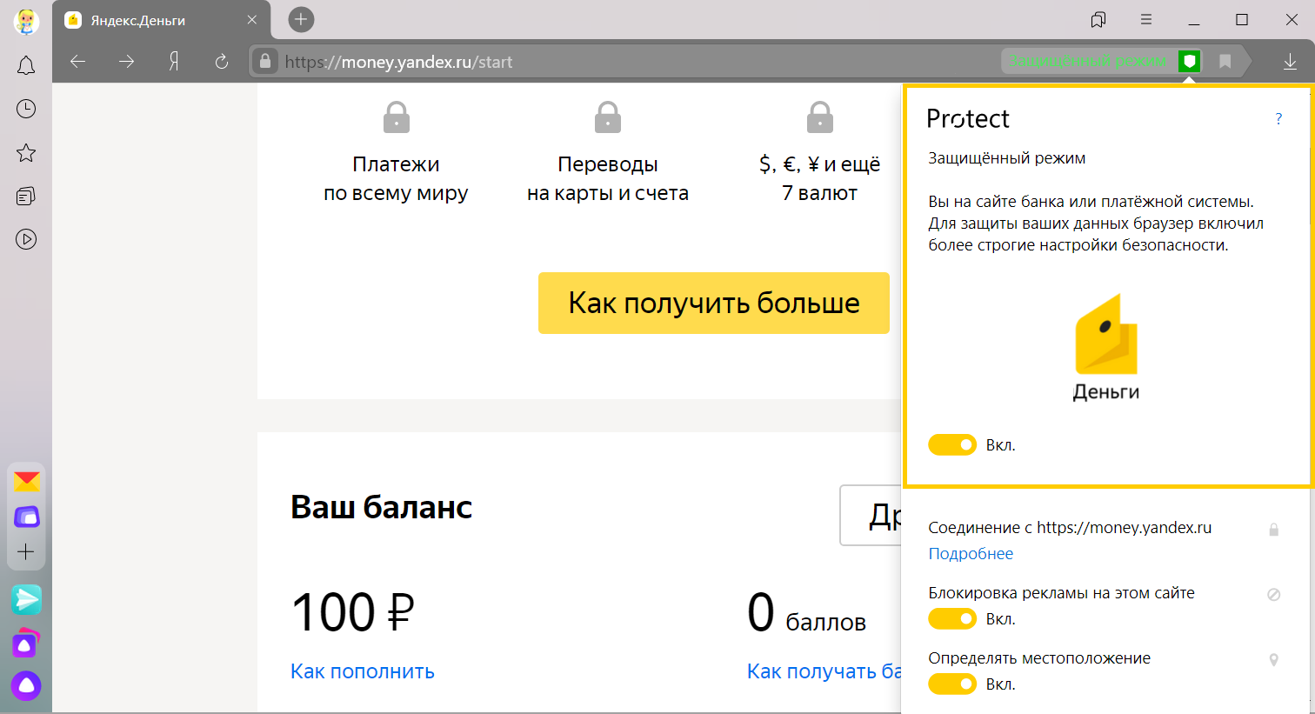This screenshot has width=1315, height=714.
Task: Click the green Protect shield icon
Action: pos(1189,61)
